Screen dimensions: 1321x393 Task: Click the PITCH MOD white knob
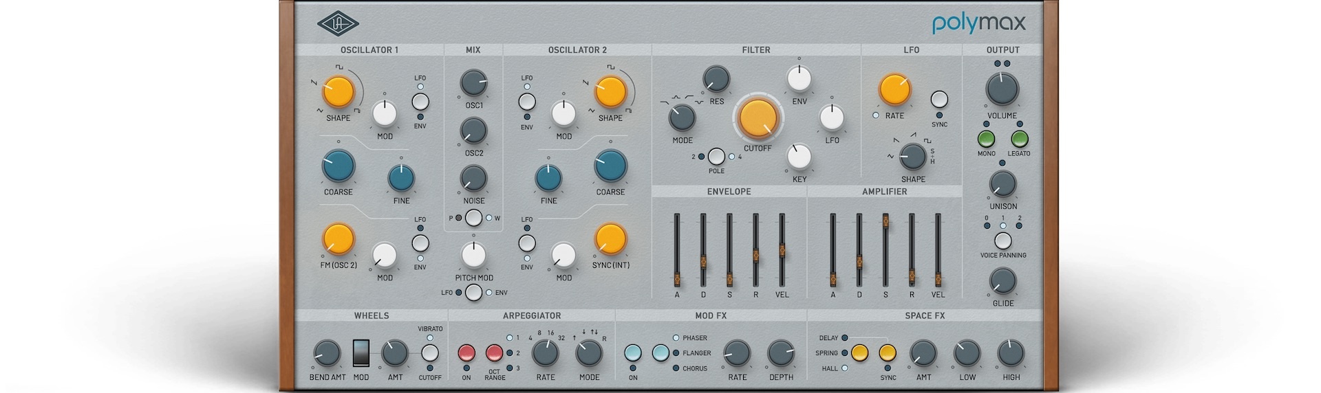473,255
